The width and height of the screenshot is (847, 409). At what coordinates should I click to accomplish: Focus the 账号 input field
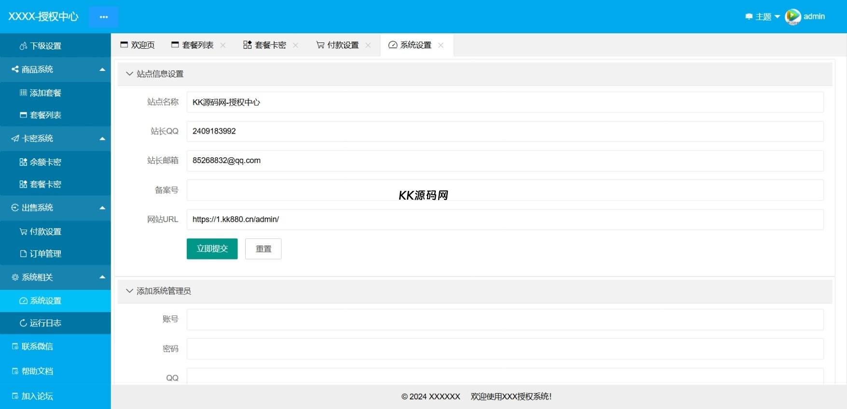coord(504,319)
